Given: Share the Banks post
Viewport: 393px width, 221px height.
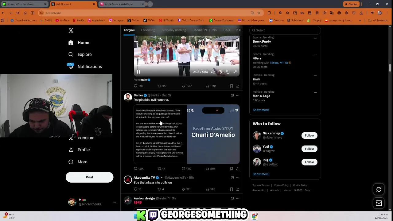Looking at the screenshot, I should pos(238,169).
